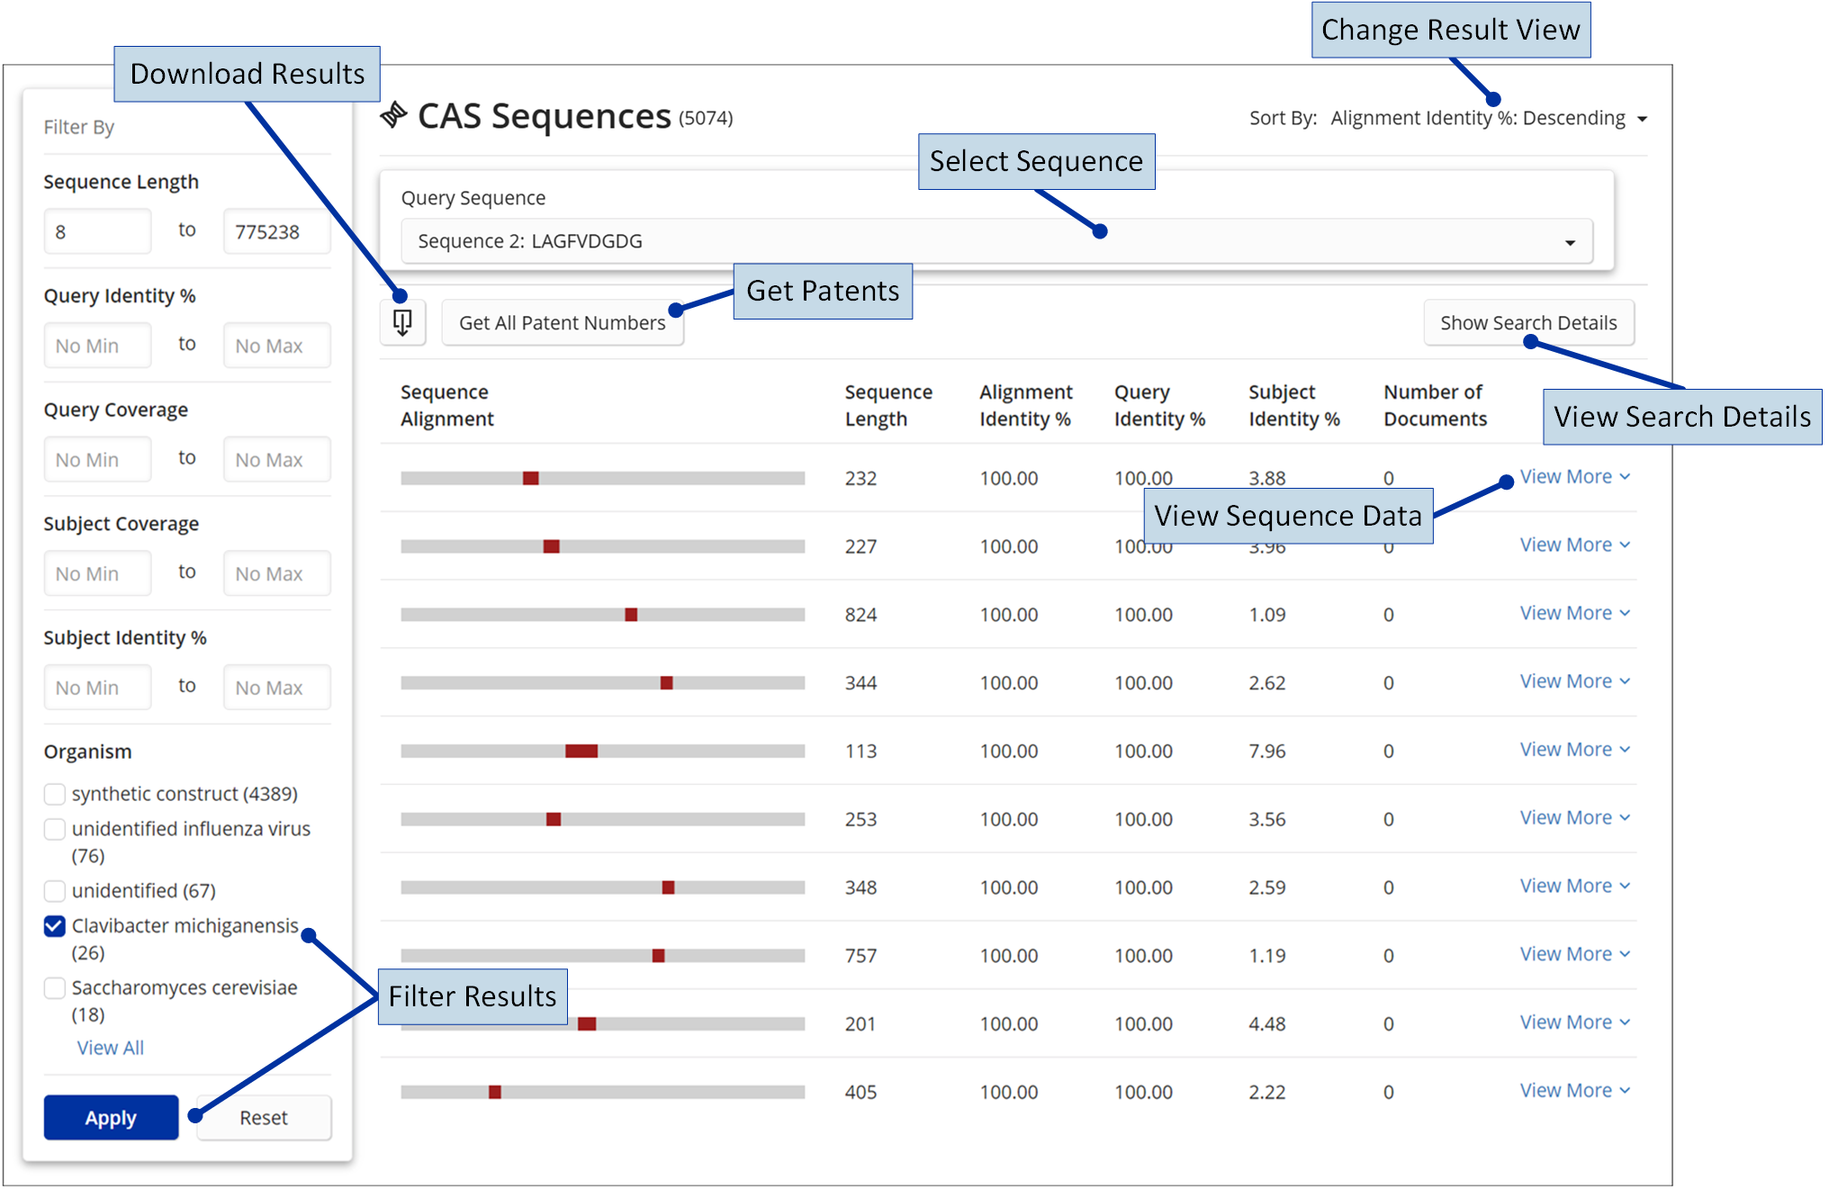The height and width of the screenshot is (1189, 1829).
Task: Check synthetic construct (4389) organism filter
Action: click(x=55, y=794)
